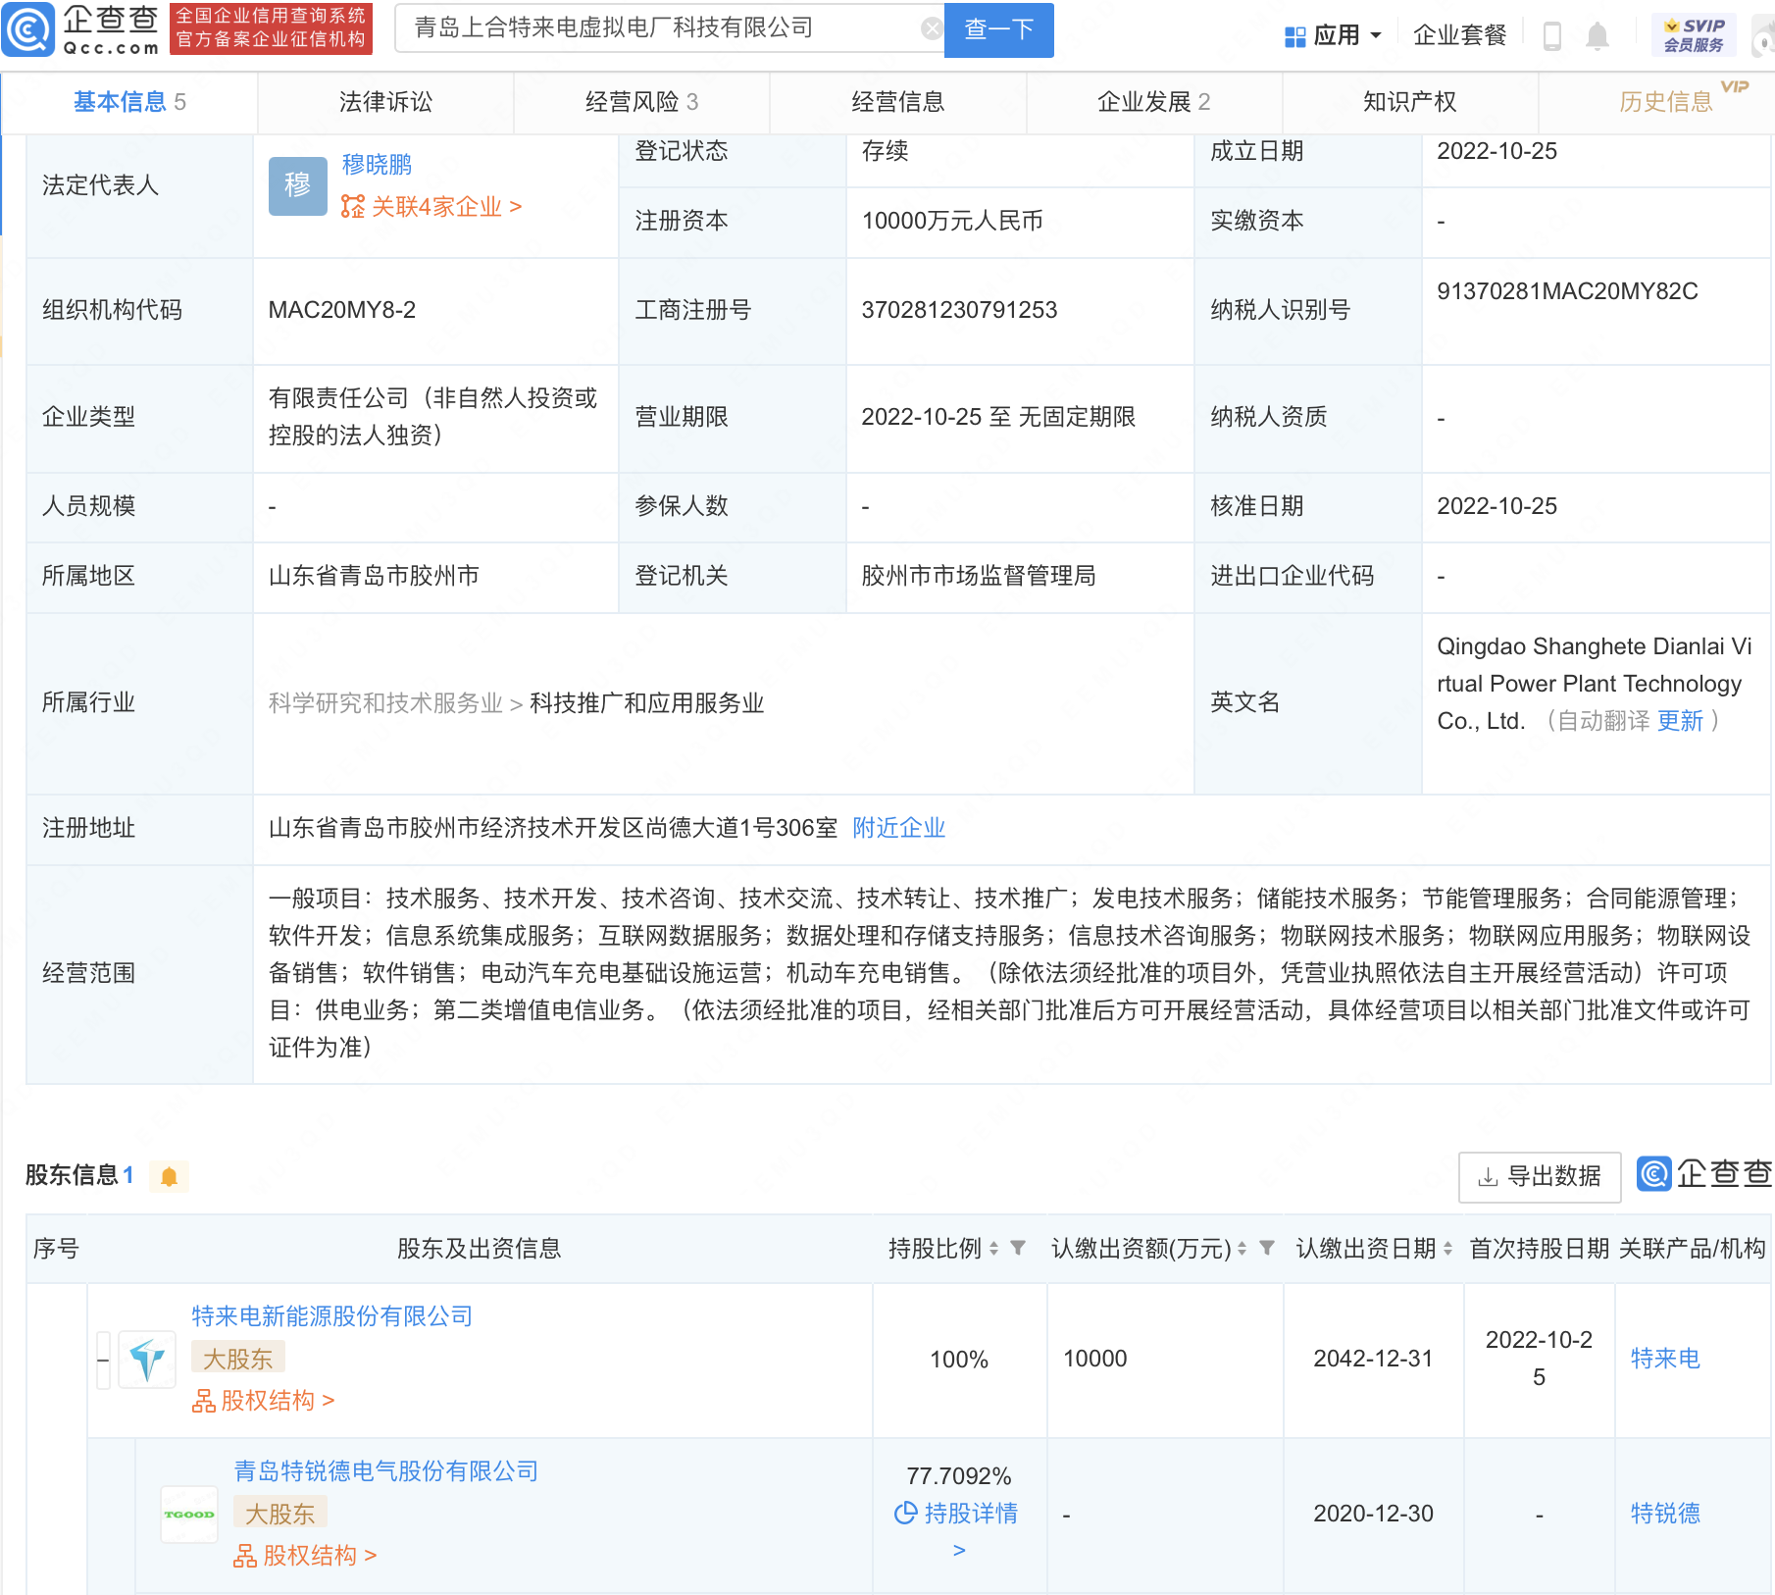Open the 应用 dropdown menu

pos(1347,35)
